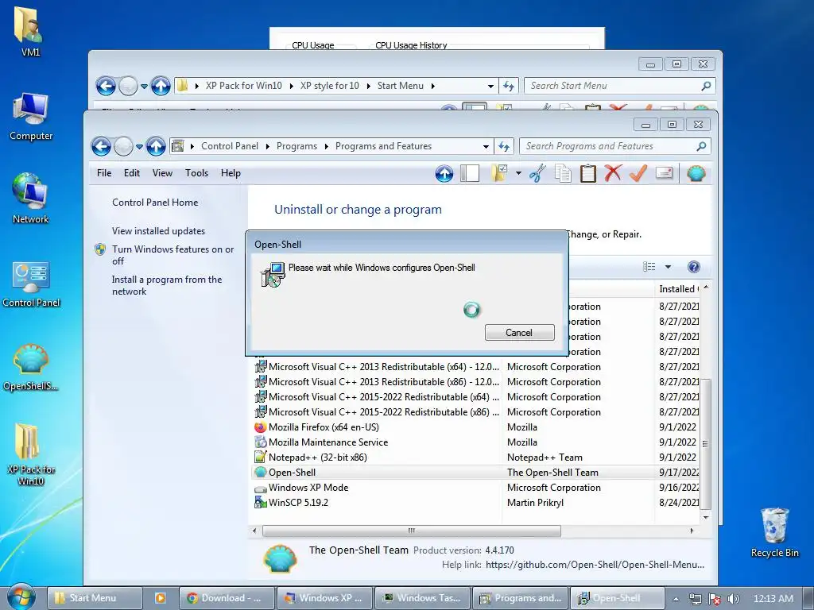Toggle the navigation pane toolbar icon
The width and height of the screenshot is (814, 610).
tap(470, 174)
